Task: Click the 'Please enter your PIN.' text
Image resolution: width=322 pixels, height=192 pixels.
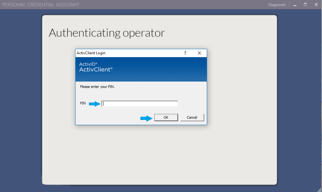Action: [x=97, y=87]
